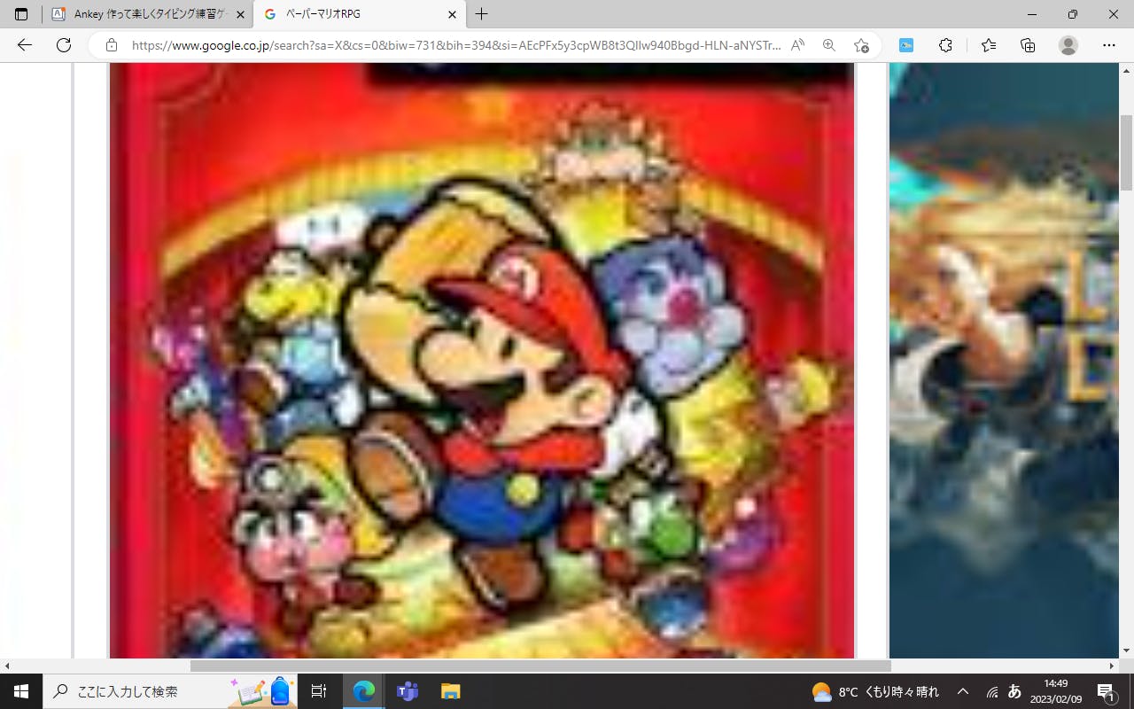Show hidden system tray icons

(x=963, y=691)
